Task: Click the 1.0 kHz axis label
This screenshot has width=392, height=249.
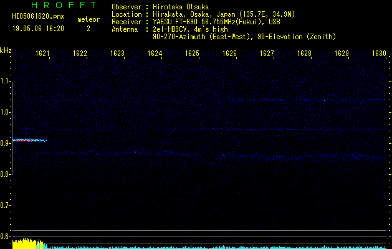Action: [x=5, y=113]
